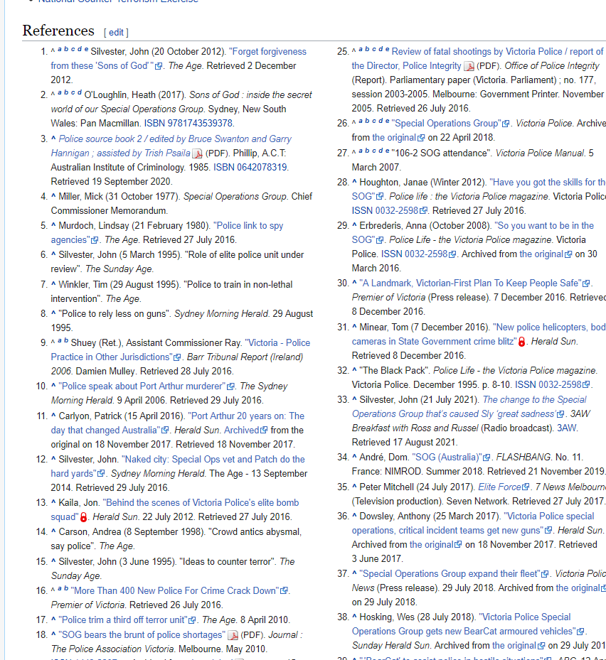Click external-link icon after 'Sons of God'
The image size is (606, 660).
pyautogui.click(x=159, y=66)
